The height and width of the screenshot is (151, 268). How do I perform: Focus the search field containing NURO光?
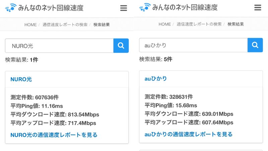tap(59, 46)
